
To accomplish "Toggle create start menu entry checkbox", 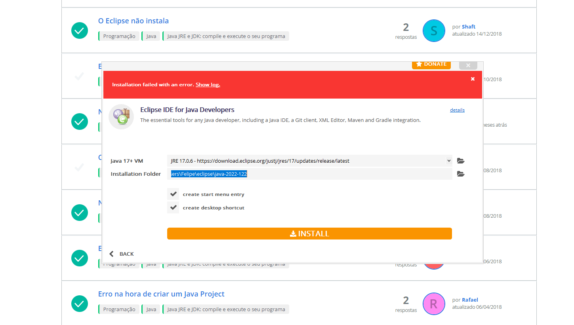I will (x=173, y=194).
